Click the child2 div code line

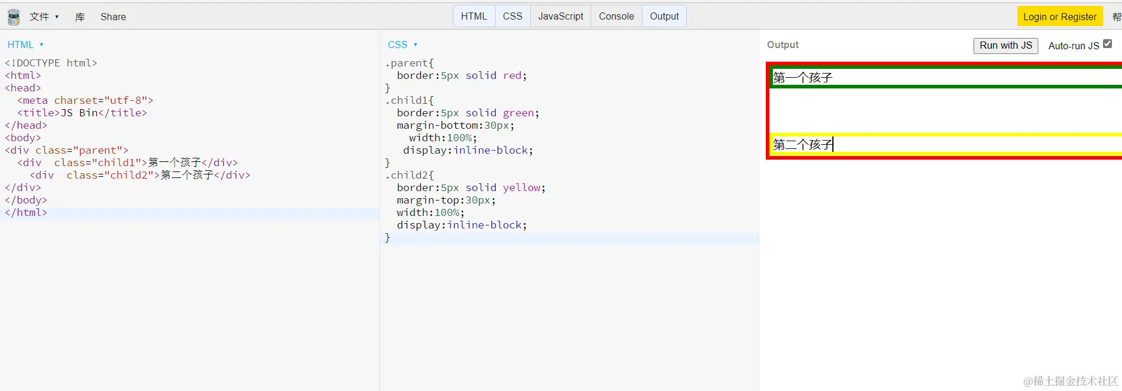(x=140, y=175)
